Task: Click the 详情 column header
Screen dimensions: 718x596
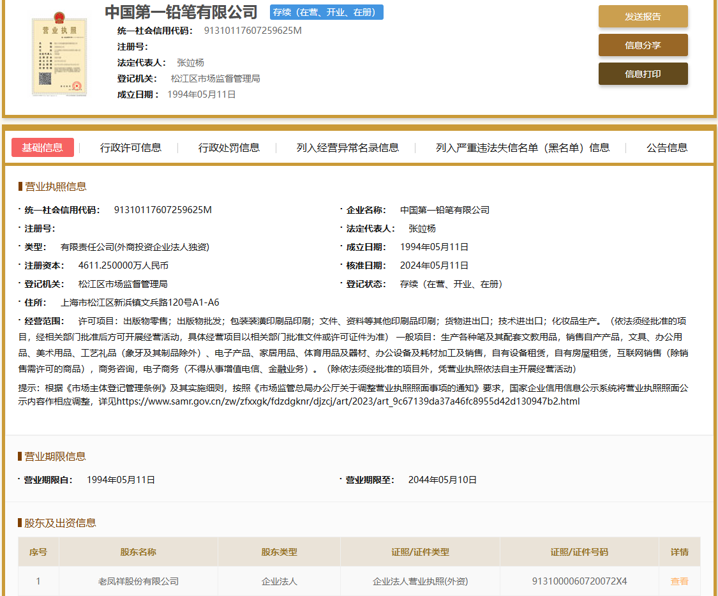Action: [680, 552]
